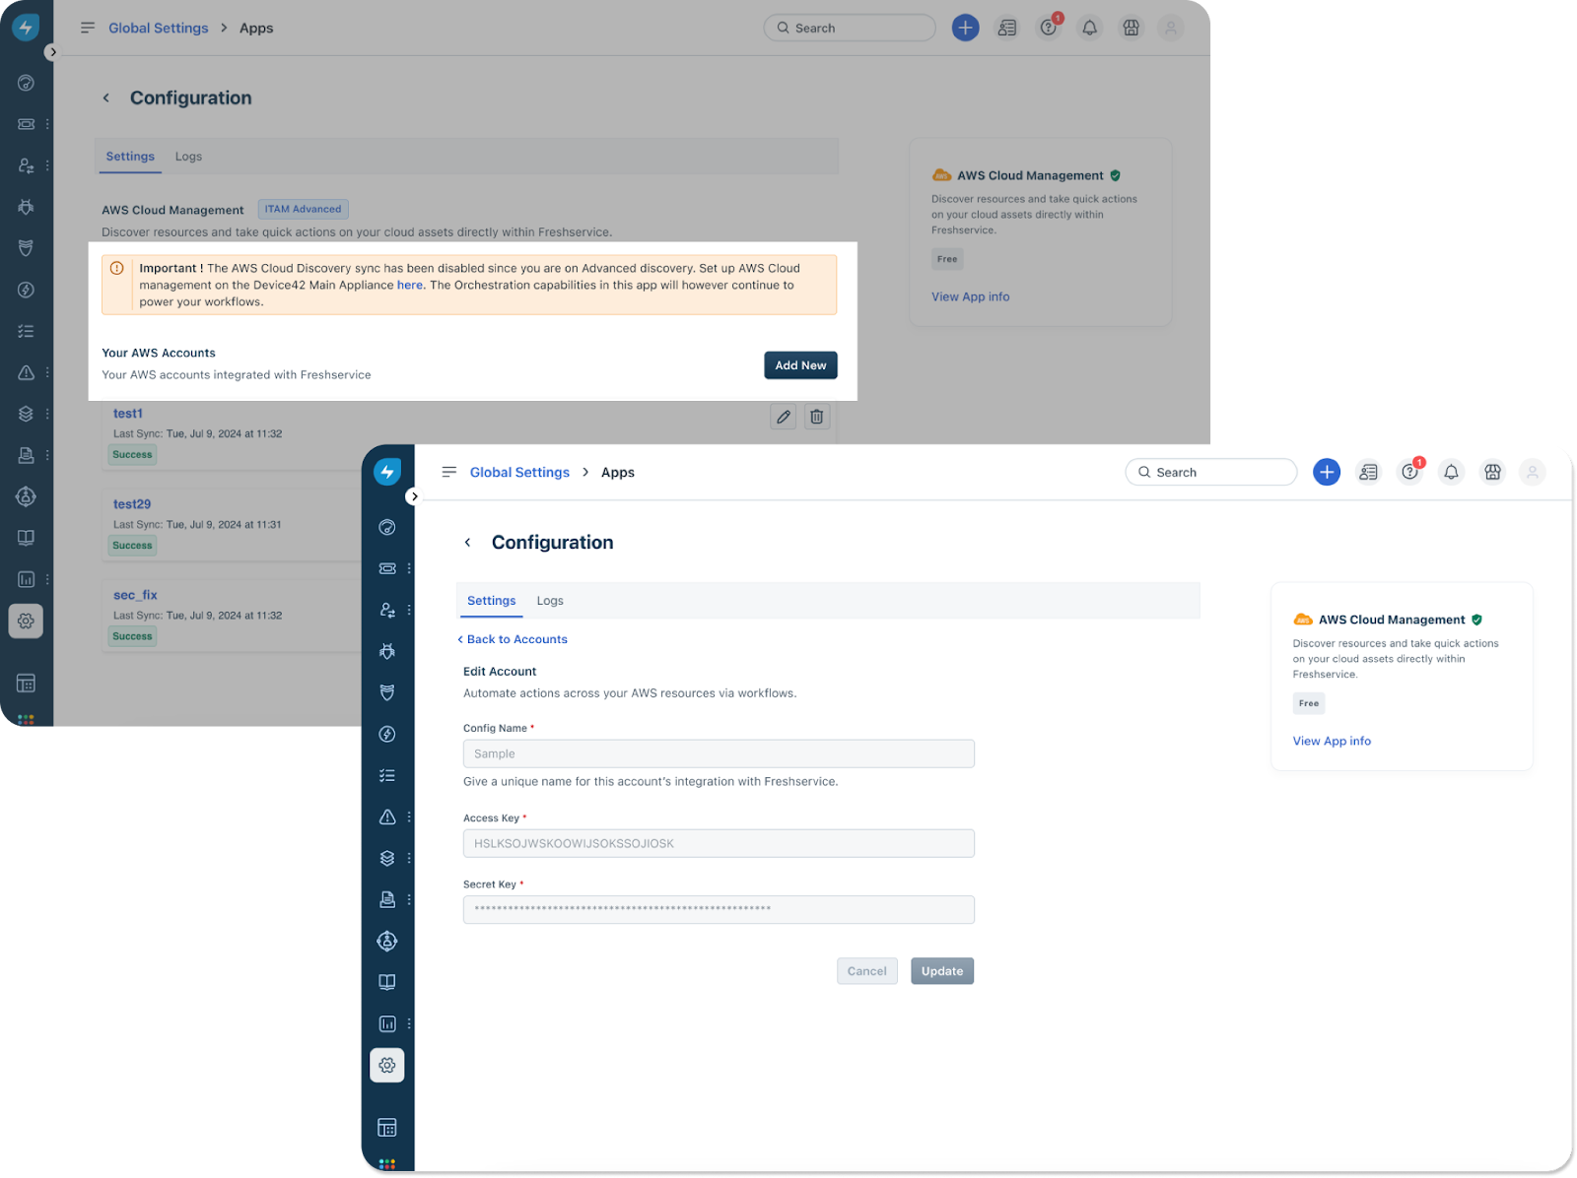
Task: Click Back to Accounts link
Action: [513, 639]
